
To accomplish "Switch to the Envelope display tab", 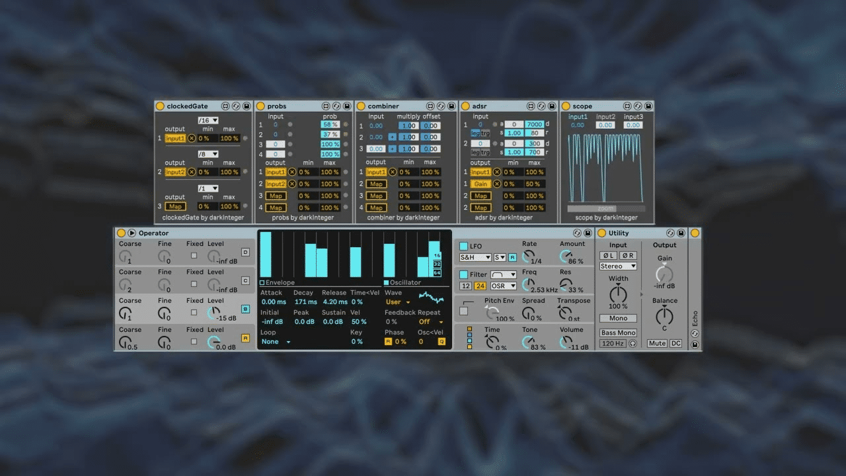I will click(x=277, y=283).
